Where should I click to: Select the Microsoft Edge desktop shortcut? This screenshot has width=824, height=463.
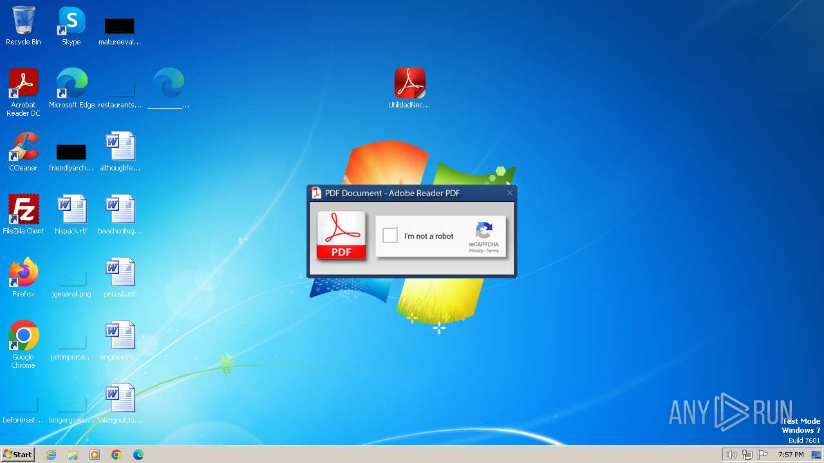click(71, 89)
